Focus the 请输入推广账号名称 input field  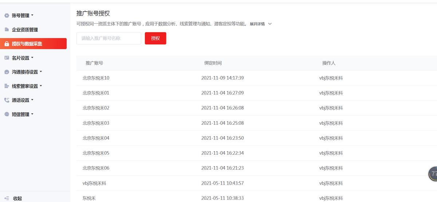(x=109, y=38)
